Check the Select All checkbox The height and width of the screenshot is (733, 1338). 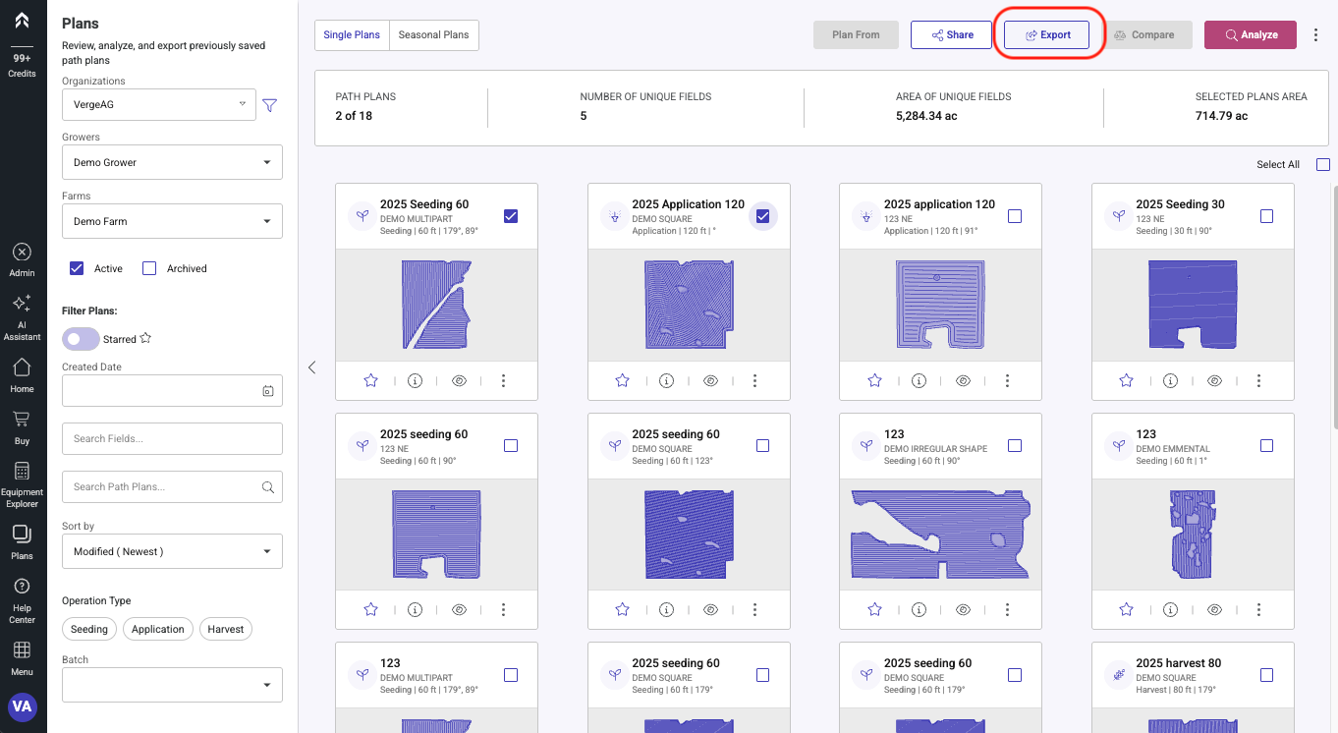pyautogui.click(x=1322, y=164)
